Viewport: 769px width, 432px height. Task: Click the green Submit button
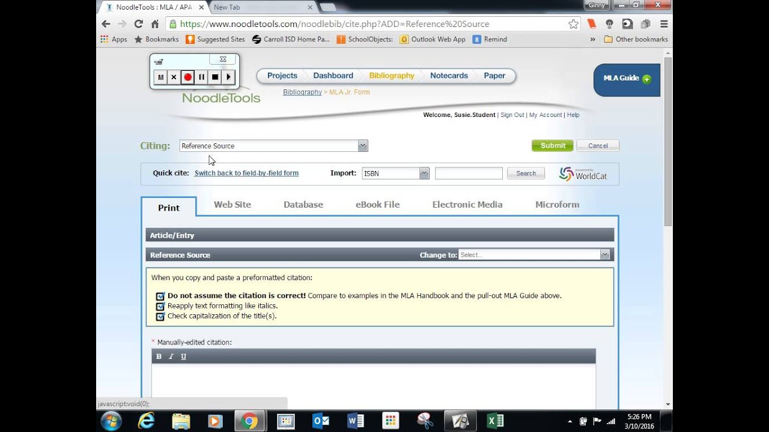point(553,146)
